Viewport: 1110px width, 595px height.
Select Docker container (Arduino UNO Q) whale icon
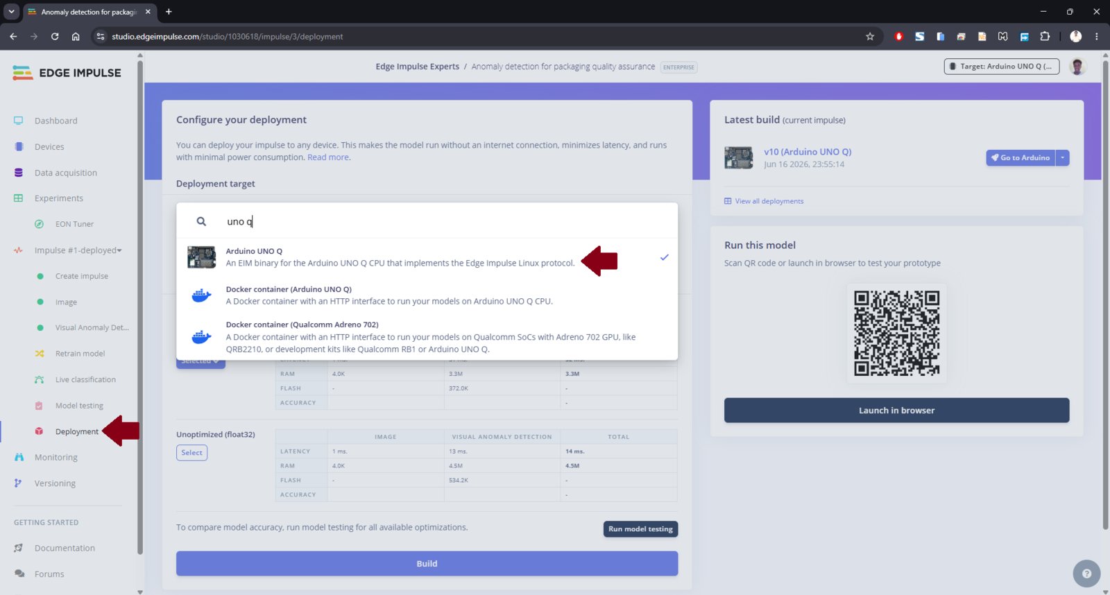(201, 295)
